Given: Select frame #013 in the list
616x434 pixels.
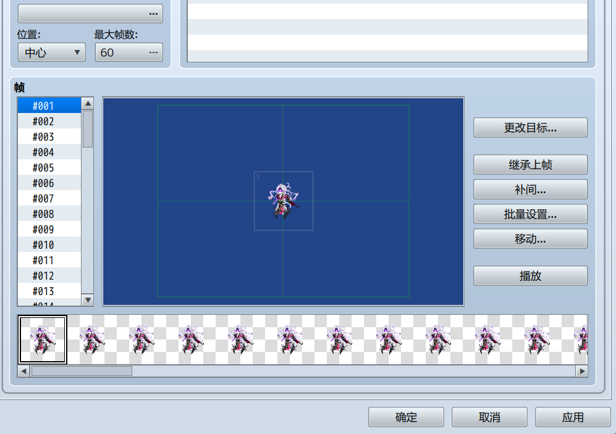Looking at the screenshot, I should [x=49, y=291].
